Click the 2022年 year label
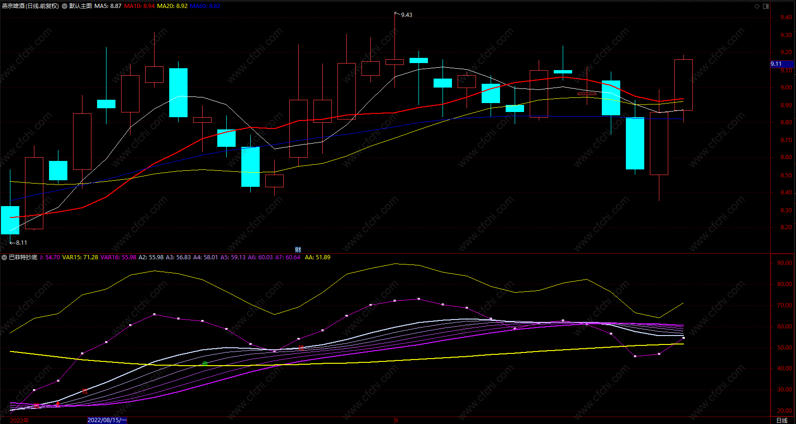This screenshot has width=796, height=424. [19, 420]
